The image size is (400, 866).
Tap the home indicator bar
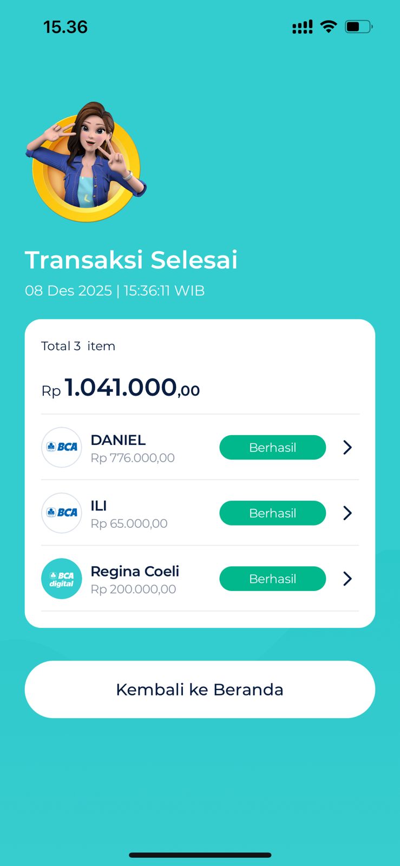tap(200, 855)
